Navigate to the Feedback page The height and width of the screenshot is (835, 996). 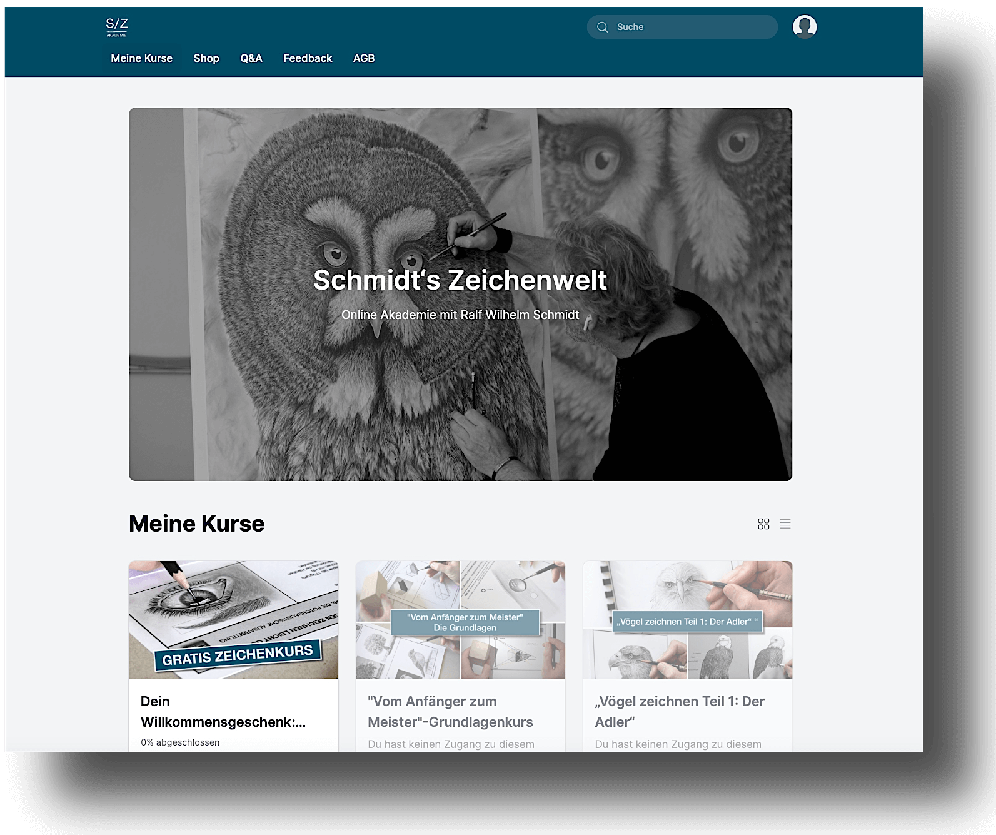[308, 58]
